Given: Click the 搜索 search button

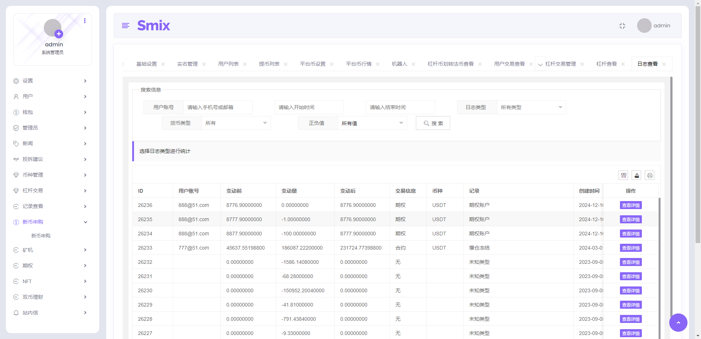Looking at the screenshot, I should tap(433, 123).
